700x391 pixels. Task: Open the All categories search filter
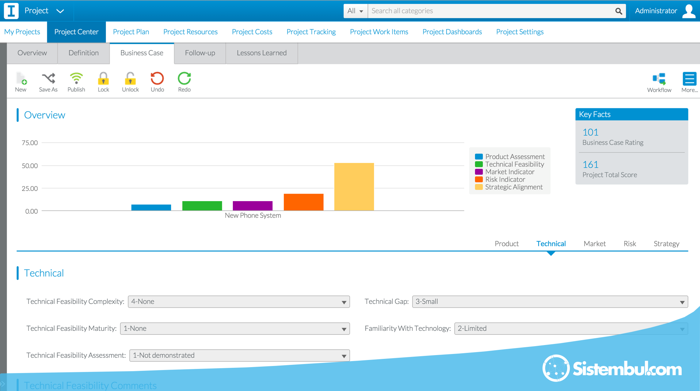(355, 11)
